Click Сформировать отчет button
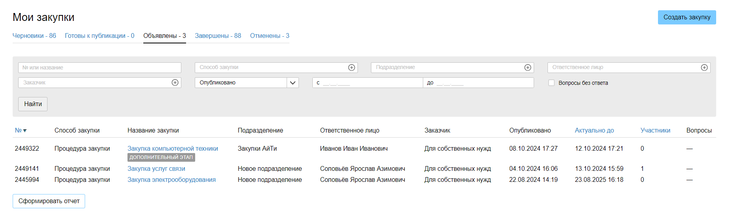The image size is (732, 213). (x=49, y=201)
